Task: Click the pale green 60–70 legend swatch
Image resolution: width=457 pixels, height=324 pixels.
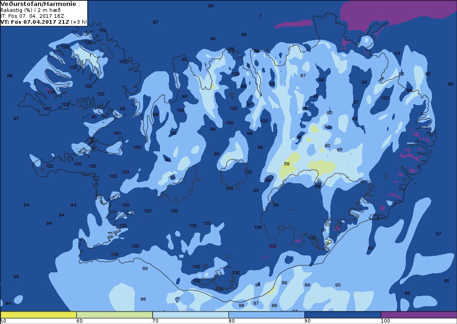Action: [x=115, y=315]
